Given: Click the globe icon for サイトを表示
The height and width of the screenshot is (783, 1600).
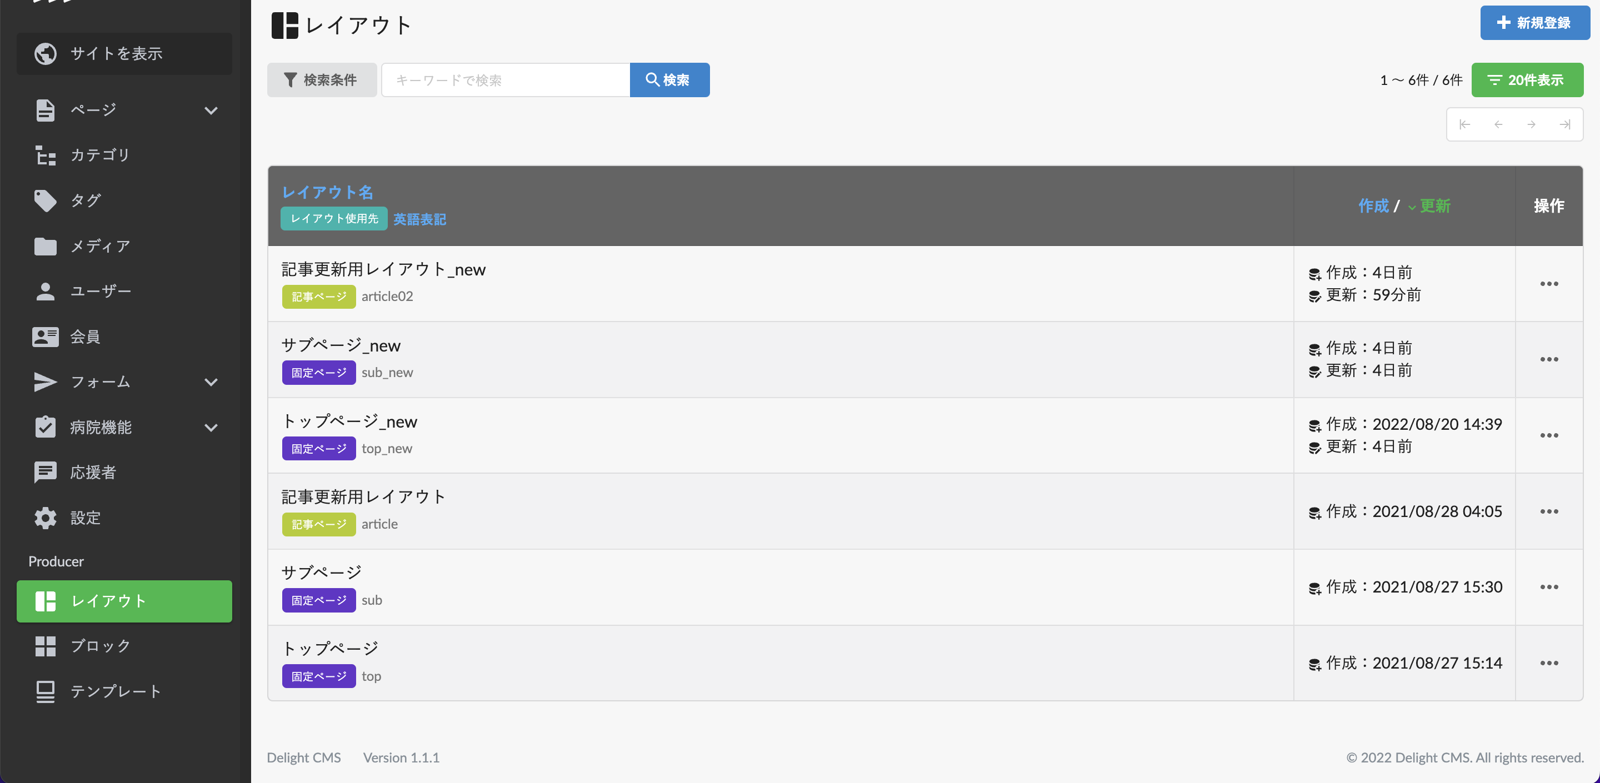Looking at the screenshot, I should tap(46, 53).
